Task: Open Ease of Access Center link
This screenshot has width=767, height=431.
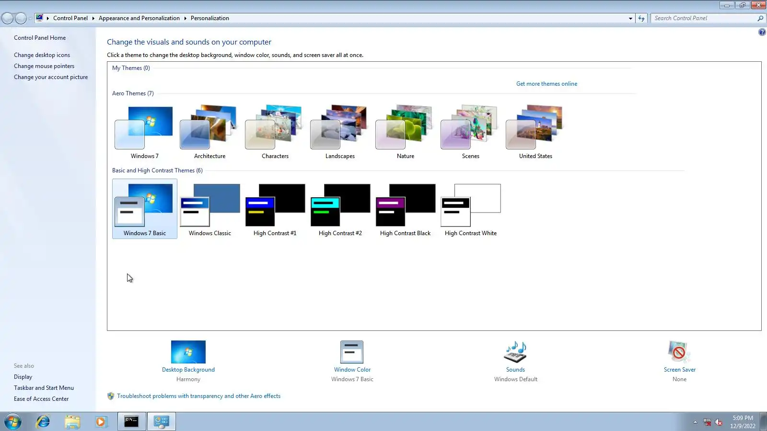Action: click(41, 399)
